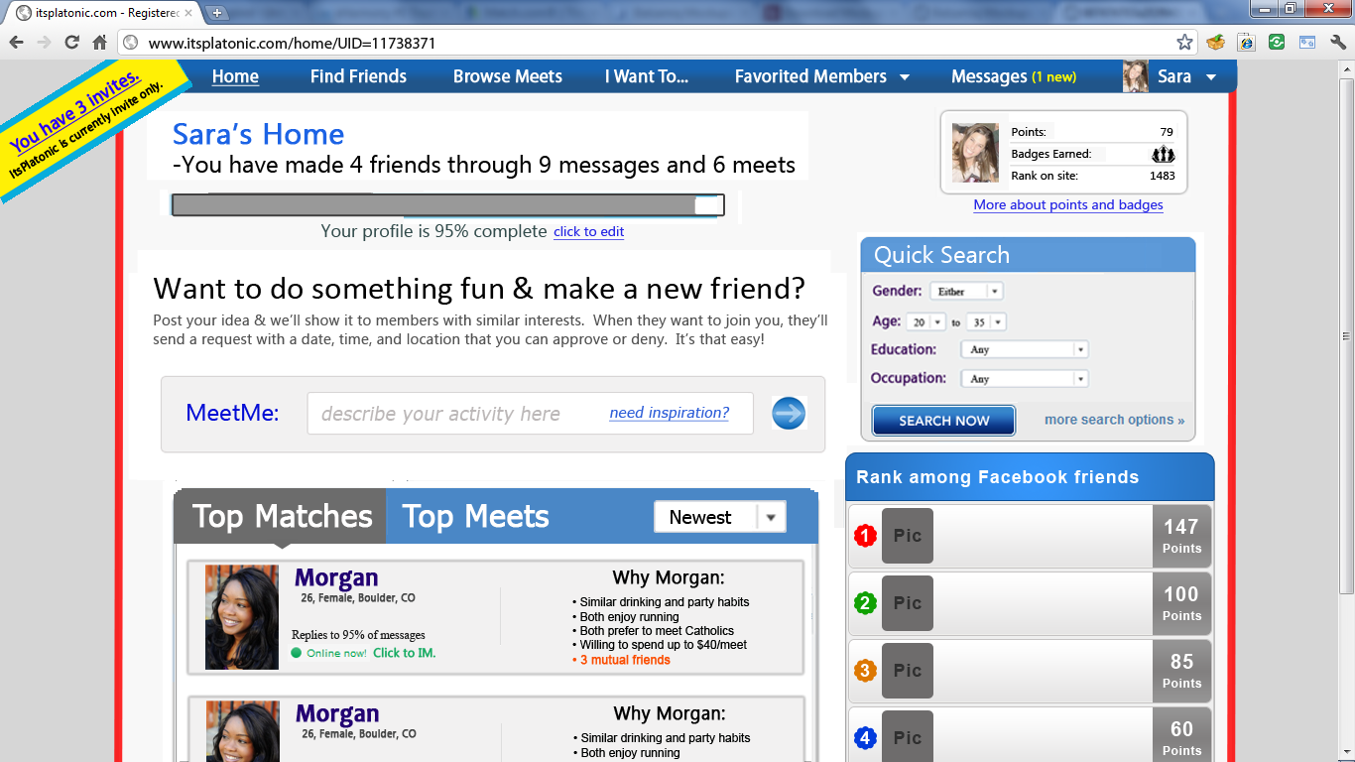Viewport: 1355px width, 762px height.
Task: Click the 'Sara's Home' heading
Action: (258, 134)
